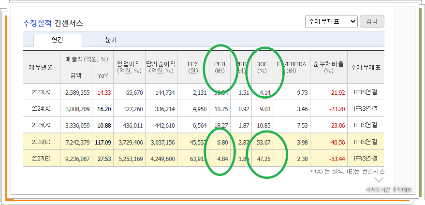
Task: Click the PER value 4.84
Action: (223, 159)
